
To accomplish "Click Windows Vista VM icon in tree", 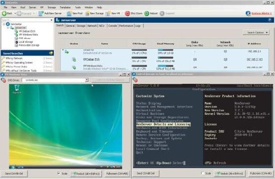I will tap(16, 35).
